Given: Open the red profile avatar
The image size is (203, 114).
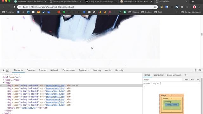Looking at the screenshot, I should pyautogui.click(x=194, y=7).
